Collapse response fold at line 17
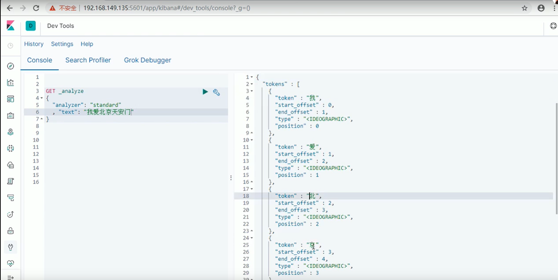The height and width of the screenshot is (280, 558). tap(252, 189)
